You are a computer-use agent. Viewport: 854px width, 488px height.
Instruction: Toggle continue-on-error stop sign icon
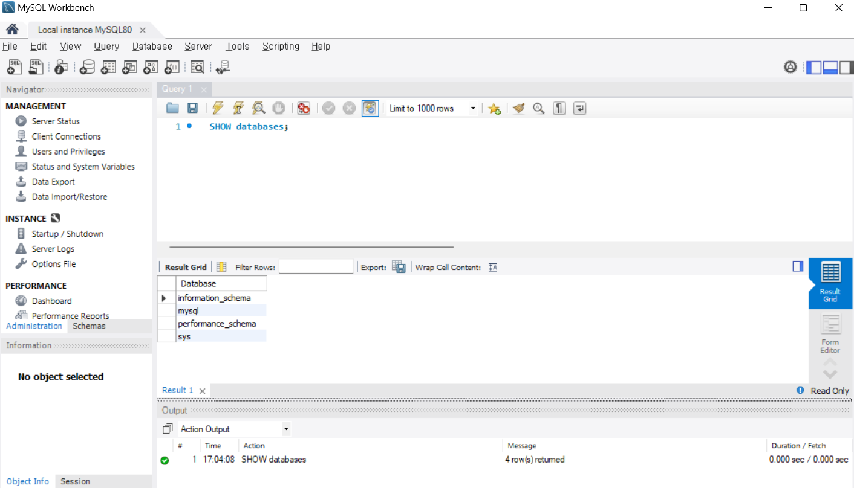point(304,108)
